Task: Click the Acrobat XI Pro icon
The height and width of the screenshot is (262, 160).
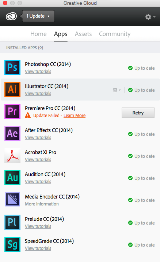Action: (12, 156)
